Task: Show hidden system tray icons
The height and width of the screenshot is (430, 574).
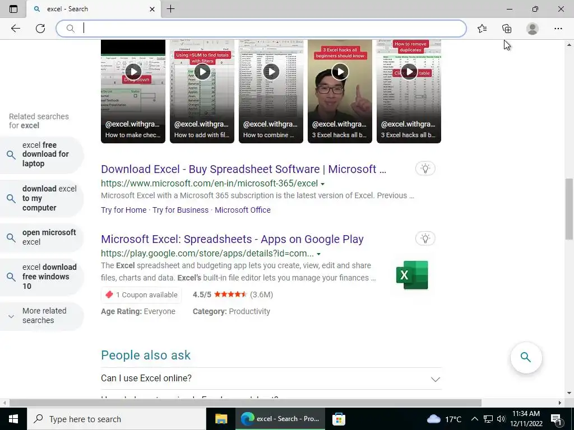Action: tap(474, 419)
